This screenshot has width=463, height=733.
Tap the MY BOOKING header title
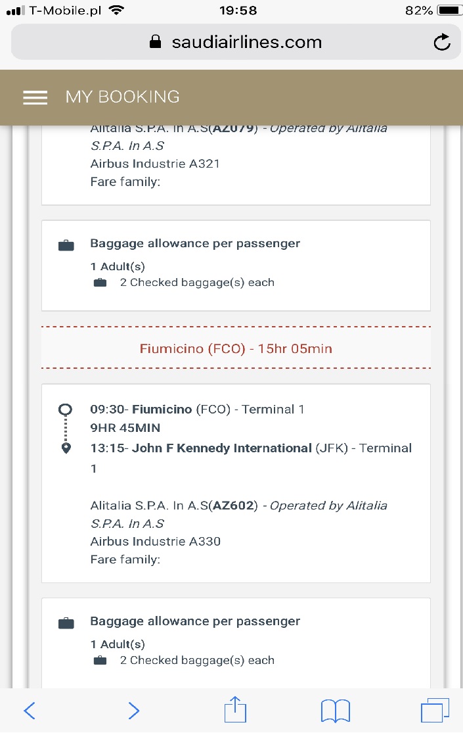pyautogui.click(x=122, y=97)
